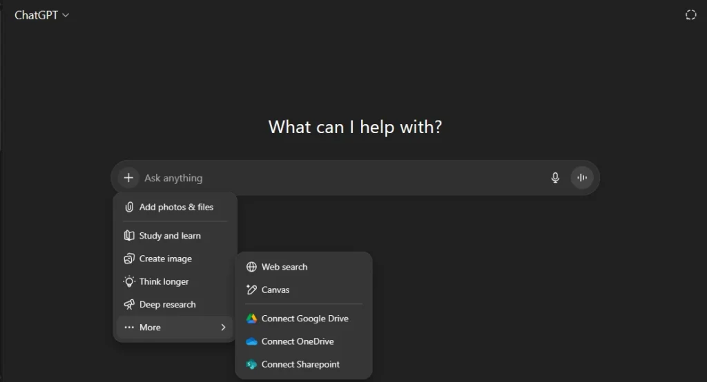Launch voice mode with the waveform button
The width and height of the screenshot is (707, 382).
click(x=582, y=177)
